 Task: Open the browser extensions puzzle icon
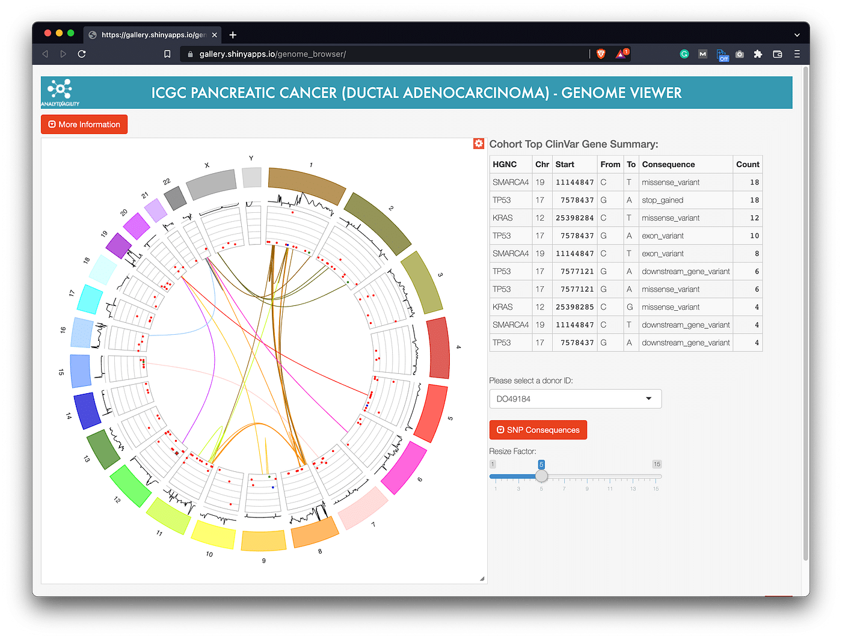tap(758, 54)
